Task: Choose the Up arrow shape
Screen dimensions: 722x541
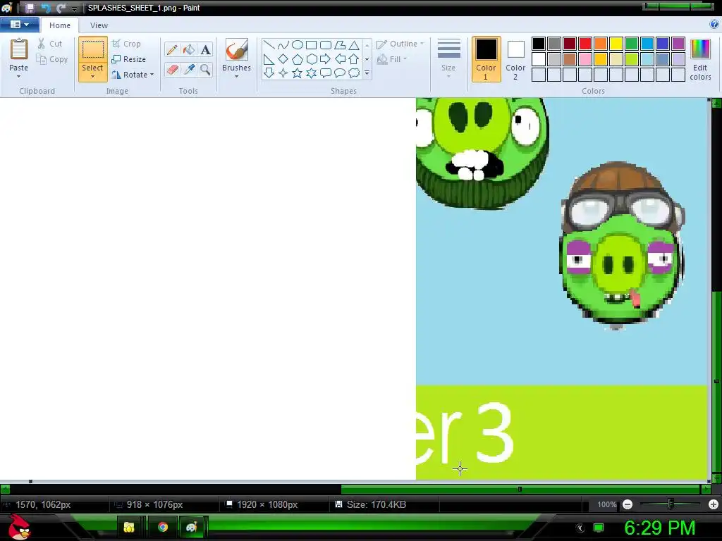Action: [354, 59]
